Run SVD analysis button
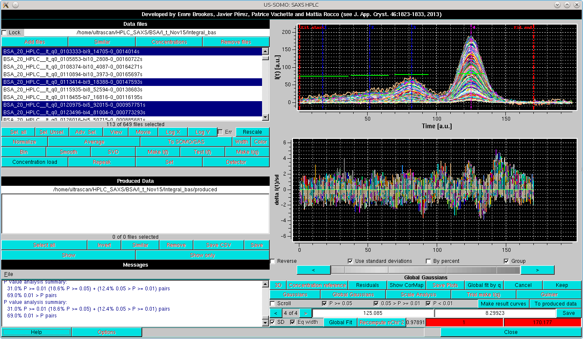This screenshot has height=339, width=583. [113, 152]
